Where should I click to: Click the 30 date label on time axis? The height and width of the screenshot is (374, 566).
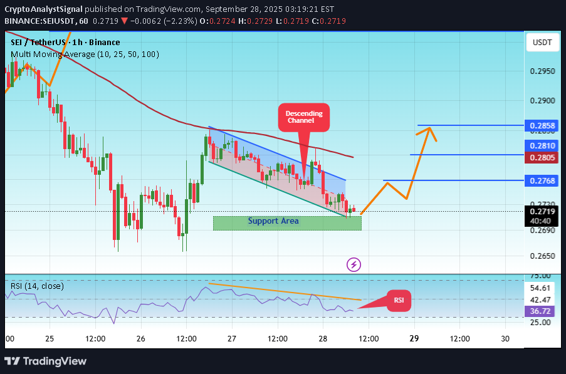click(x=505, y=338)
